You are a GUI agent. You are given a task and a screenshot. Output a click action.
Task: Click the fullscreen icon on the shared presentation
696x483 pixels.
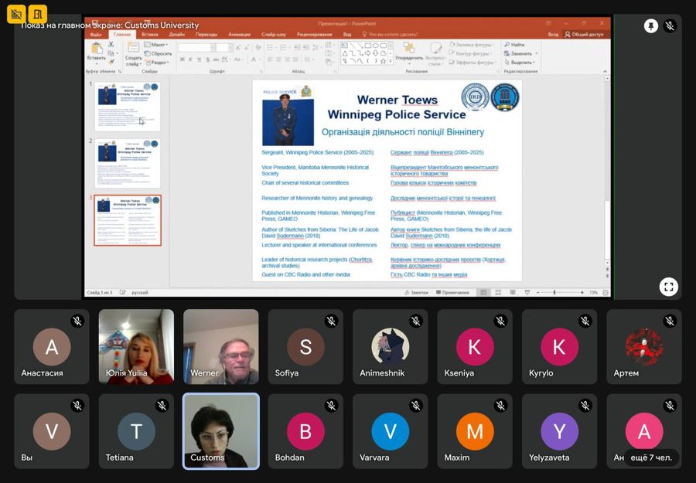click(668, 287)
